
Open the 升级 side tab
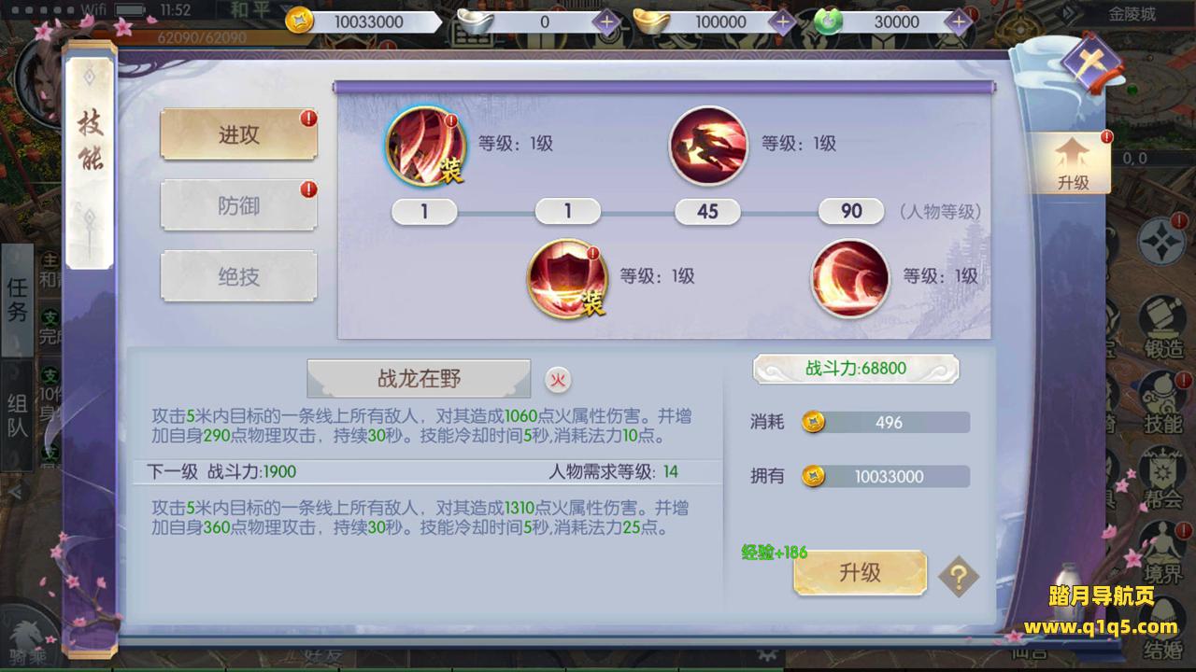click(1073, 163)
